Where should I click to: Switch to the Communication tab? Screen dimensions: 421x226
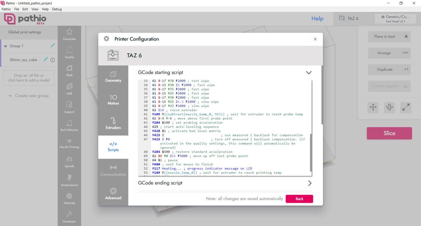pos(113,170)
